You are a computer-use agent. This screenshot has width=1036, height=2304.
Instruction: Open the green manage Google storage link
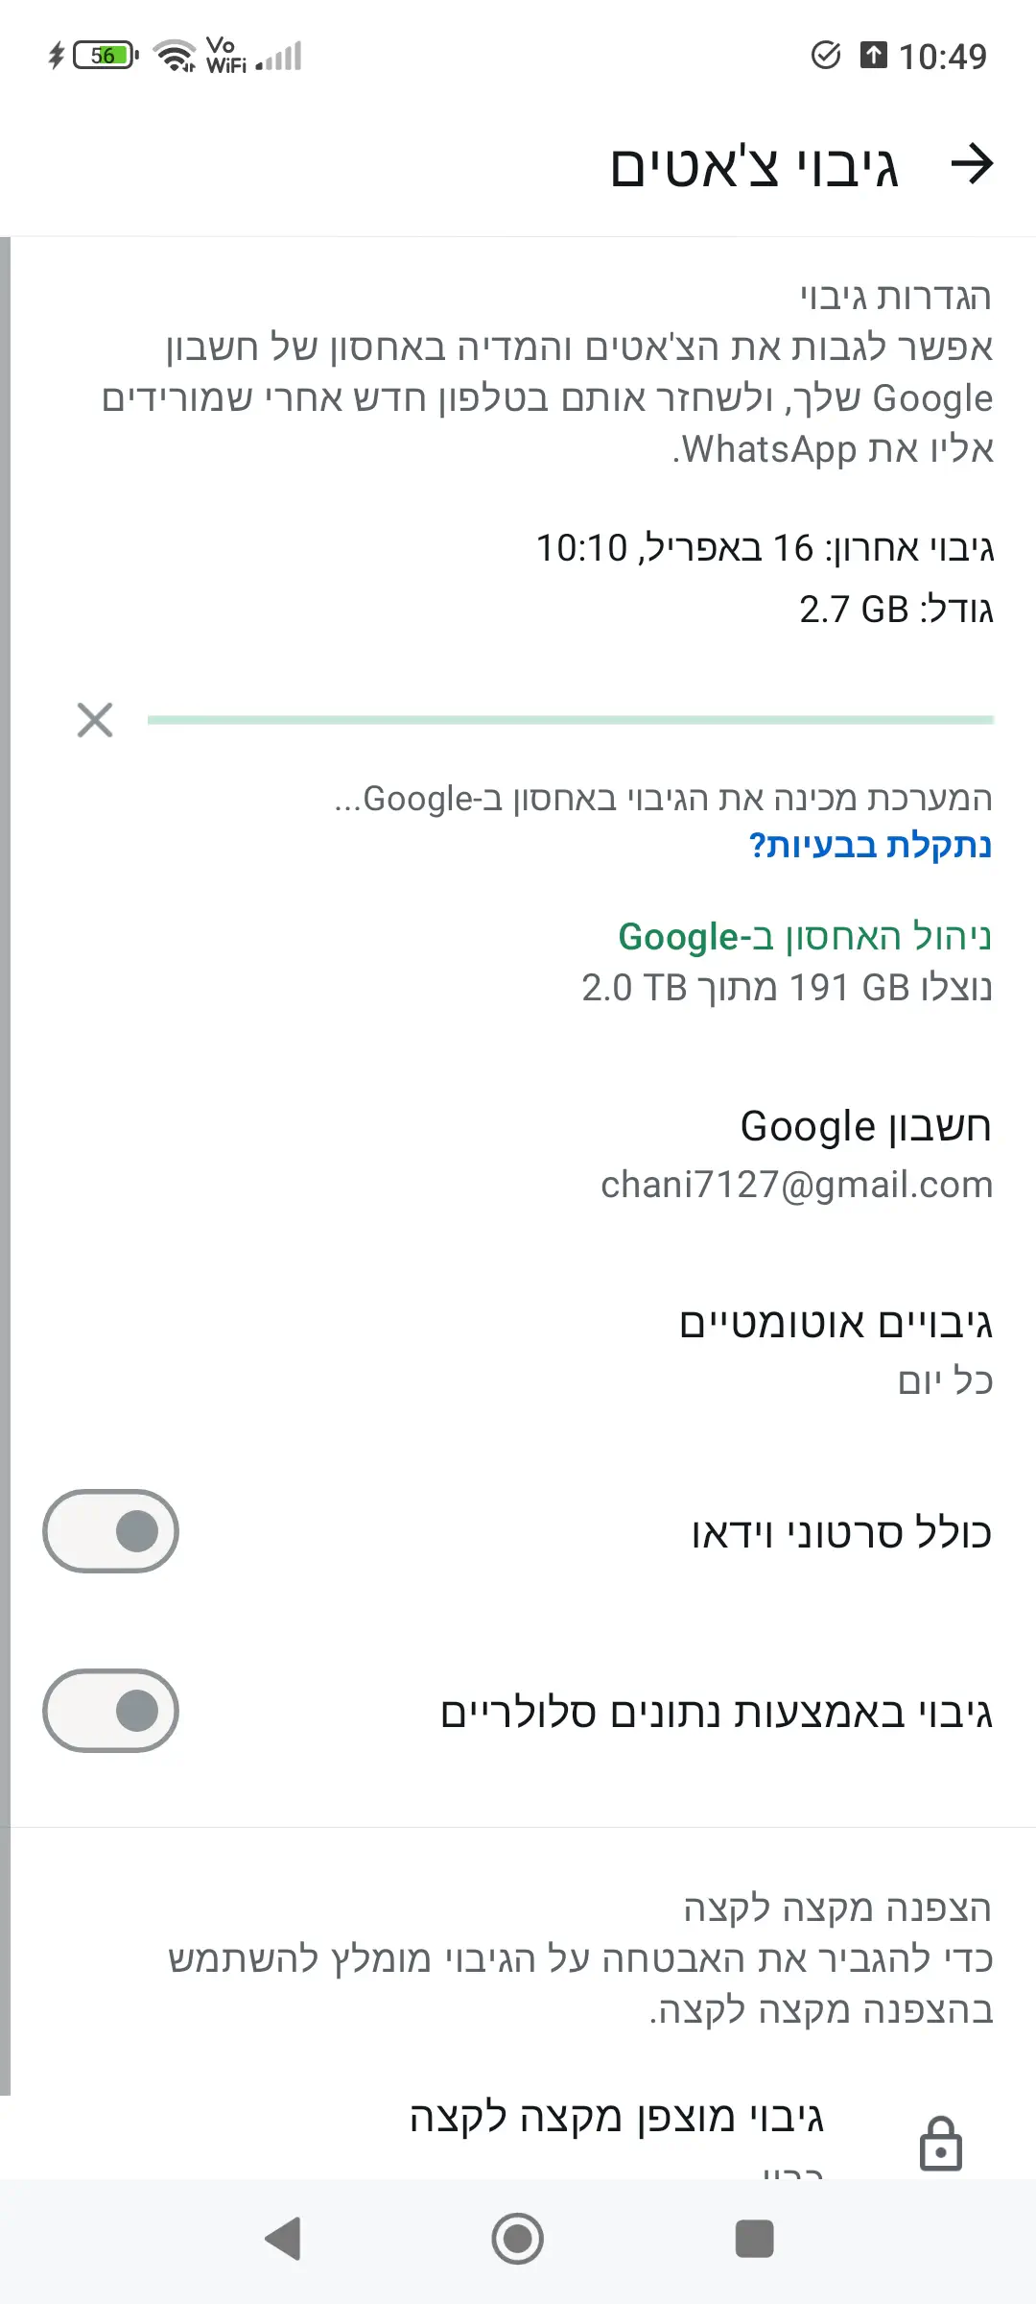pyautogui.click(x=804, y=936)
